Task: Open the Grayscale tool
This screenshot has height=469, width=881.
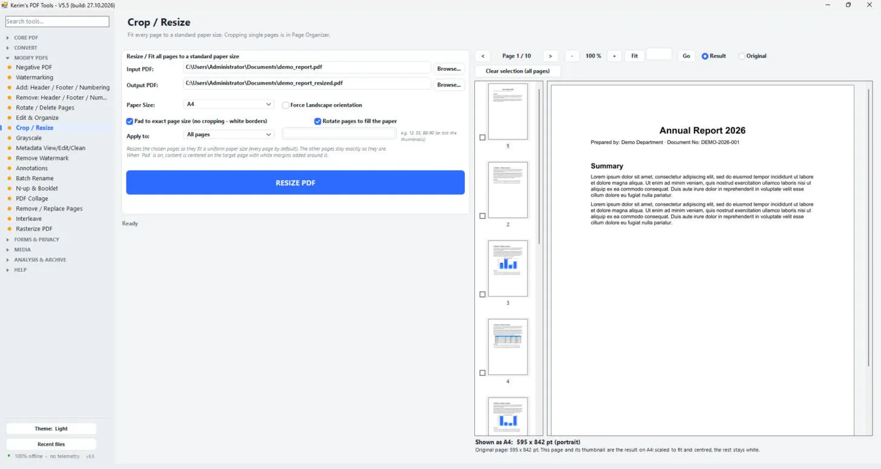Action: click(29, 138)
